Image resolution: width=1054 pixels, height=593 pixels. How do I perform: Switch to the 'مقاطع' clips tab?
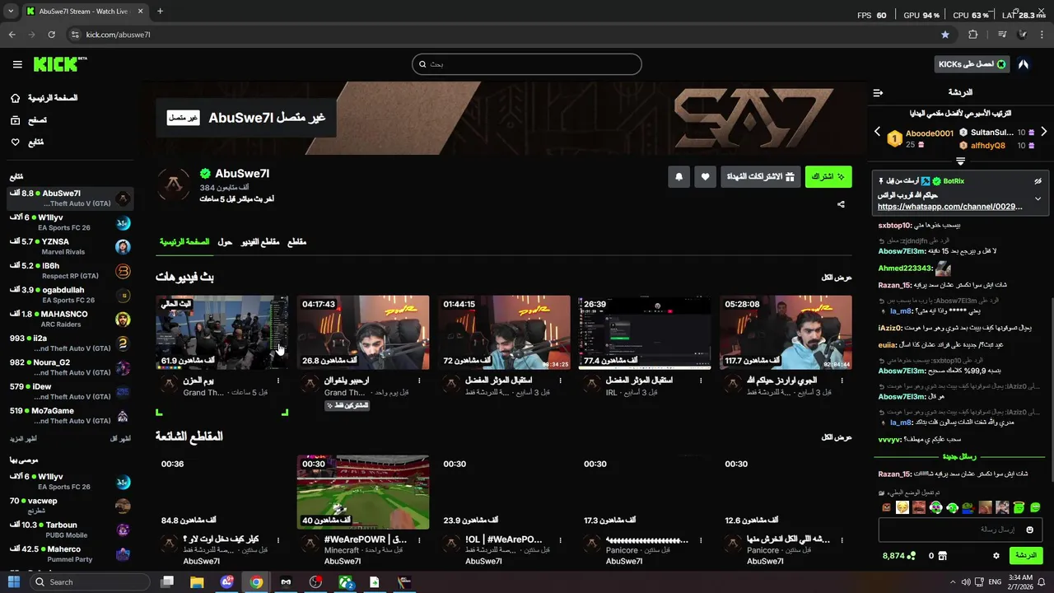click(x=296, y=242)
